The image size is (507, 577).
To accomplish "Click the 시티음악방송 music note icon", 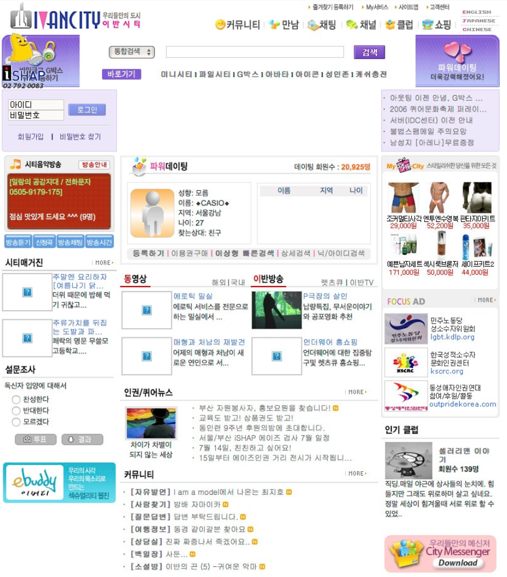I will point(15,164).
